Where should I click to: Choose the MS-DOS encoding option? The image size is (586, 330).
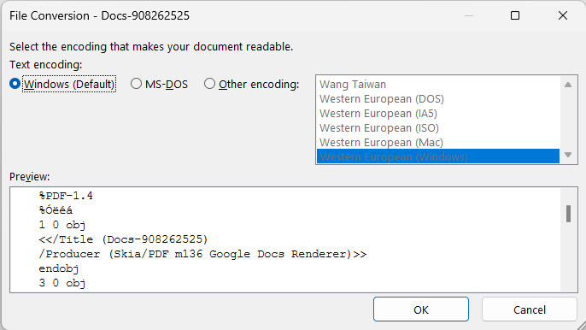136,84
